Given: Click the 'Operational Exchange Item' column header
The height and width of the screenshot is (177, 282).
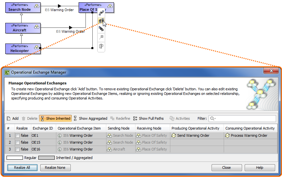Looking at the screenshot, I should pos(81,128).
